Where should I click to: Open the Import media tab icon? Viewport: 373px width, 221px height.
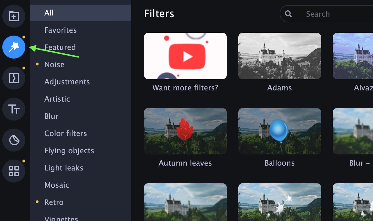pyautogui.click(x=14, y=16)
